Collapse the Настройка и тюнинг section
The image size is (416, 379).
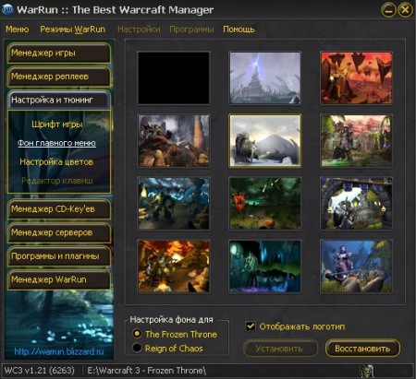click(x=58, y=100)
